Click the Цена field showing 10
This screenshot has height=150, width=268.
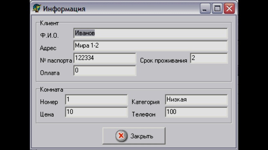click(x=96, y=112)
